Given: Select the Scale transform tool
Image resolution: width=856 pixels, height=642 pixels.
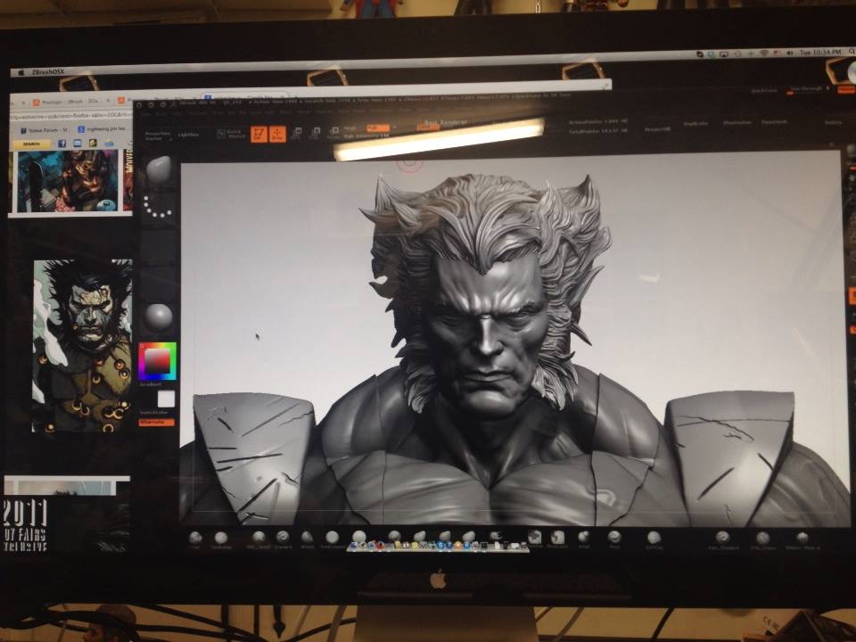Looking at the screenshot, I should [x=315, y=133].
